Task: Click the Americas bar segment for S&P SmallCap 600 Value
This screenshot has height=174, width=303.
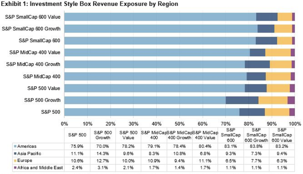Action: pos(160,17)
